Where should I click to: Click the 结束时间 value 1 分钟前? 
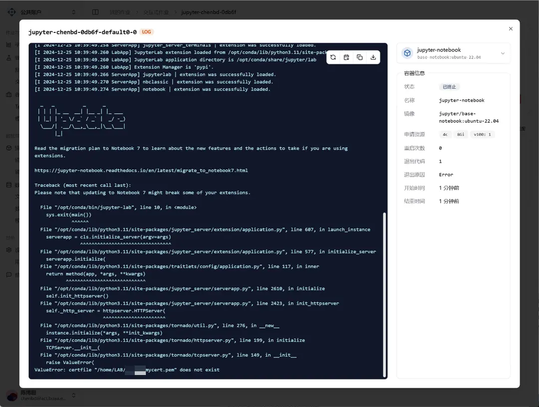(449, 202)
